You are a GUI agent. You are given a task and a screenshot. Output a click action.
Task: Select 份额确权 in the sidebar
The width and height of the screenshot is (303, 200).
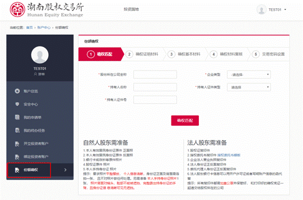point(40,170)
